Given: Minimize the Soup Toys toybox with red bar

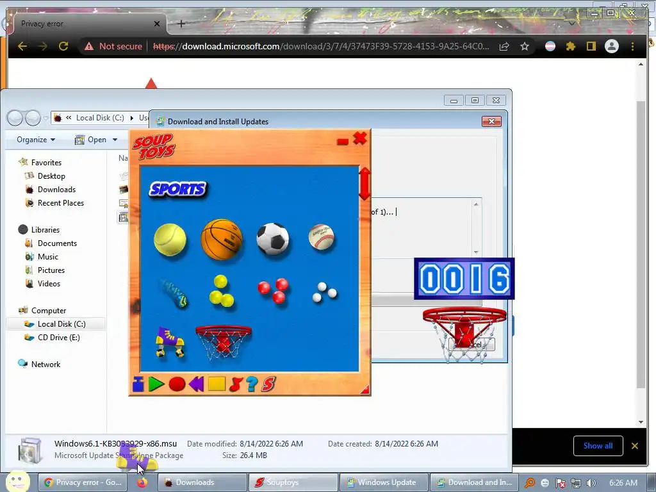Looking at the screenshot, I should tap(343, 142).
